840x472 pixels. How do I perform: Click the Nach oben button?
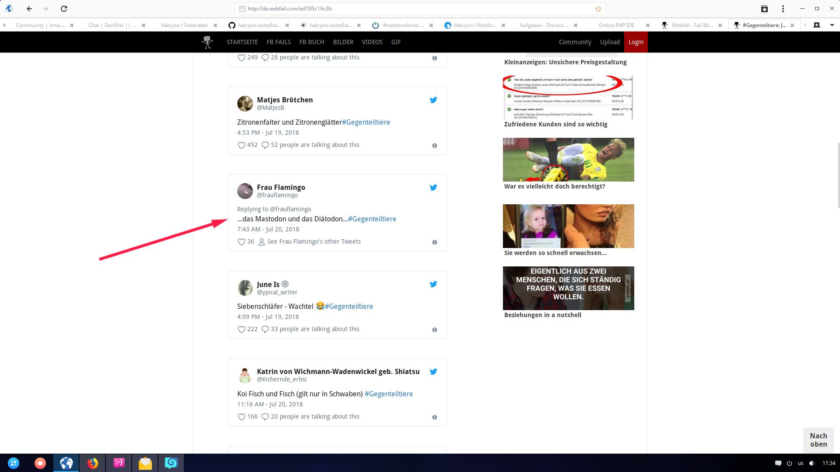(818, 440)
